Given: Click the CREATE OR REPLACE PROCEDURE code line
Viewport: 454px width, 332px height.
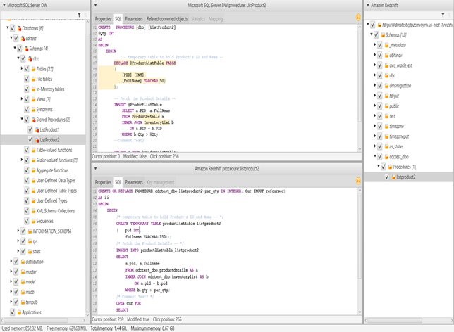Looking at the screenshot, I should (191, 191).
